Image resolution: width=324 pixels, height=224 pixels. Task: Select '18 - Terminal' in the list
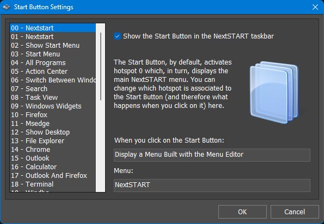tap(53, 184)
